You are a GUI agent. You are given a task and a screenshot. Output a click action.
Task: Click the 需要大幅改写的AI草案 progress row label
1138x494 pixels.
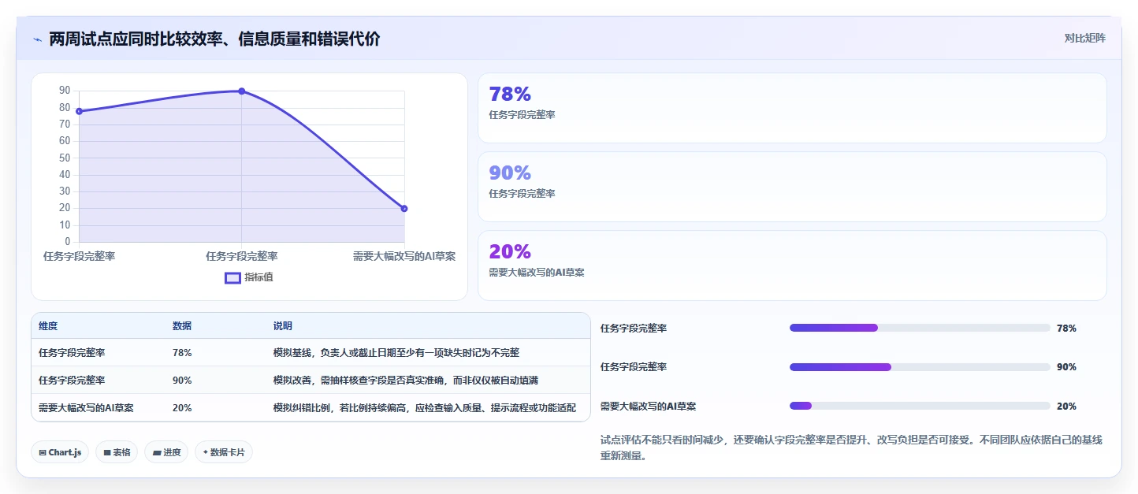point(648,407)
